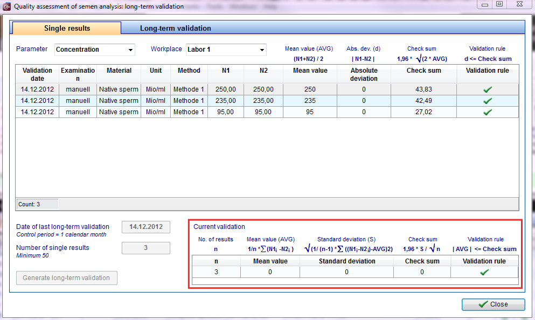The width and height of the screenshot is (535, 320).
Task: Maximize the quality assessment window
Action: coord(499,4)
